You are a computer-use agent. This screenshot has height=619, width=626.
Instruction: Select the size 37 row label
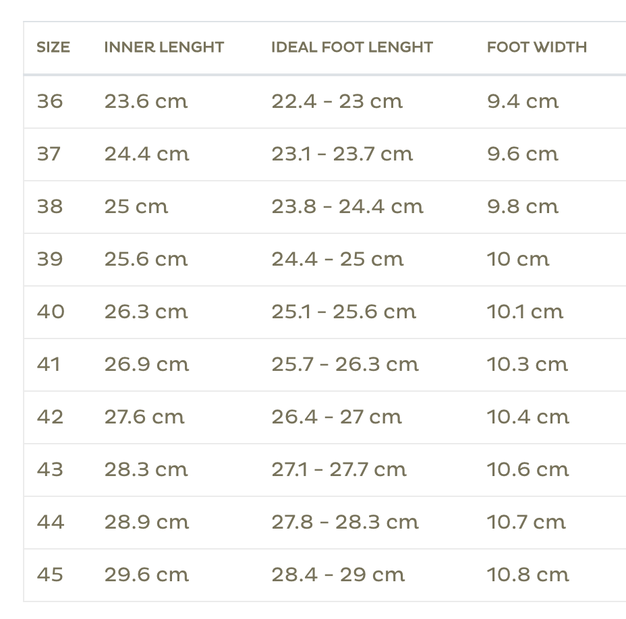pyautogui.click(x=49, y=154)
